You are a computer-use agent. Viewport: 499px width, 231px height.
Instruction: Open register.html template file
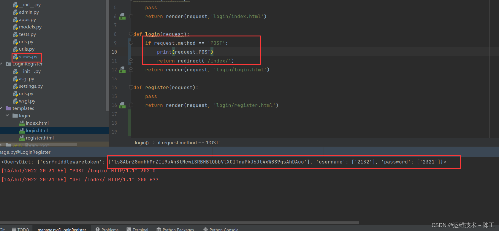tap(40, 138)
